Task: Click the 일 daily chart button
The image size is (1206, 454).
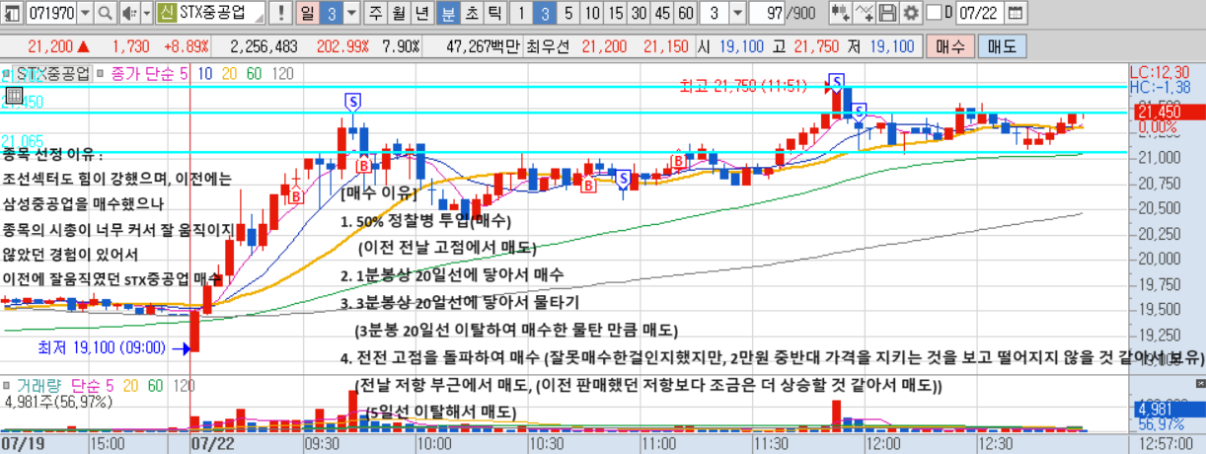Action: (309, 14)
